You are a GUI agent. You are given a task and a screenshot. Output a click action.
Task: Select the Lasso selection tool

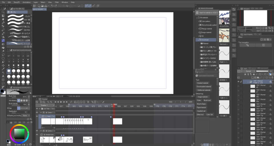(x=3, y=55)
